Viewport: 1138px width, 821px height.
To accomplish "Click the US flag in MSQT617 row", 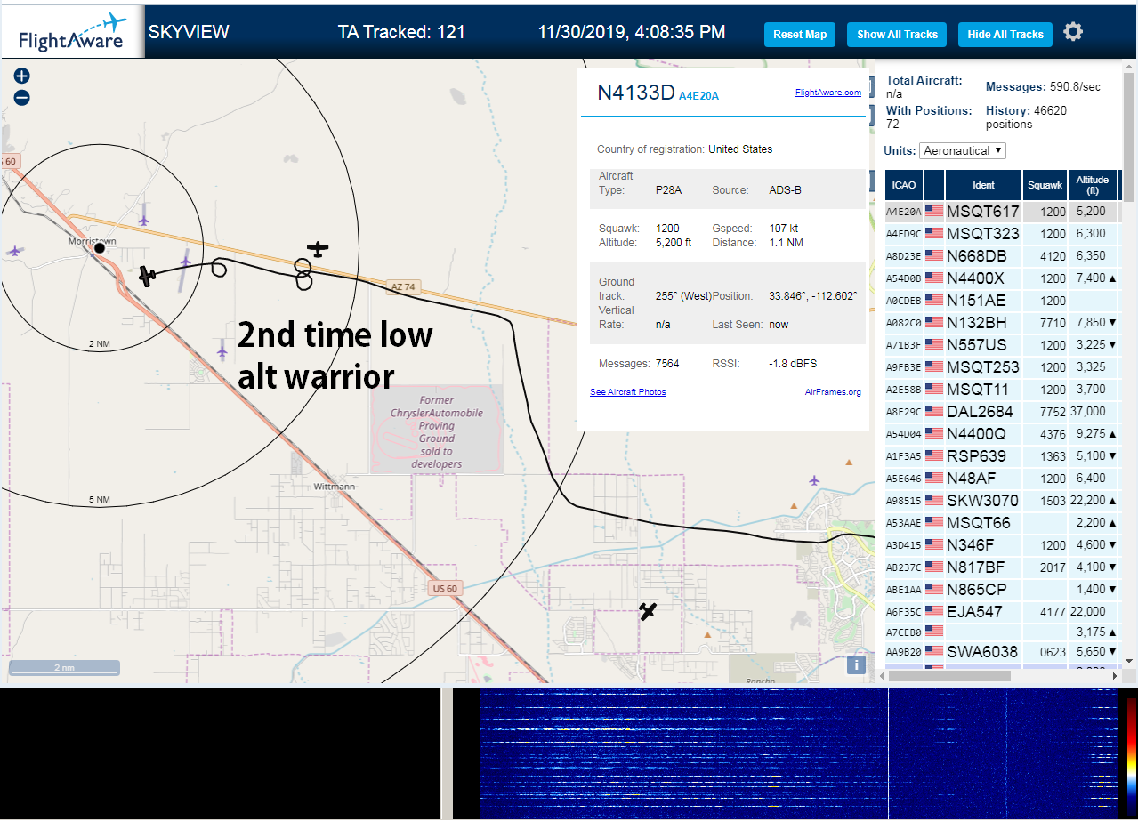I will coord(934,212).
